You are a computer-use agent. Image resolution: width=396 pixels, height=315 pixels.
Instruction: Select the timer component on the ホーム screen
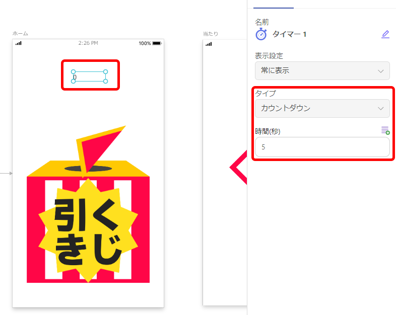pyautogui.click(x=89, y=76)
